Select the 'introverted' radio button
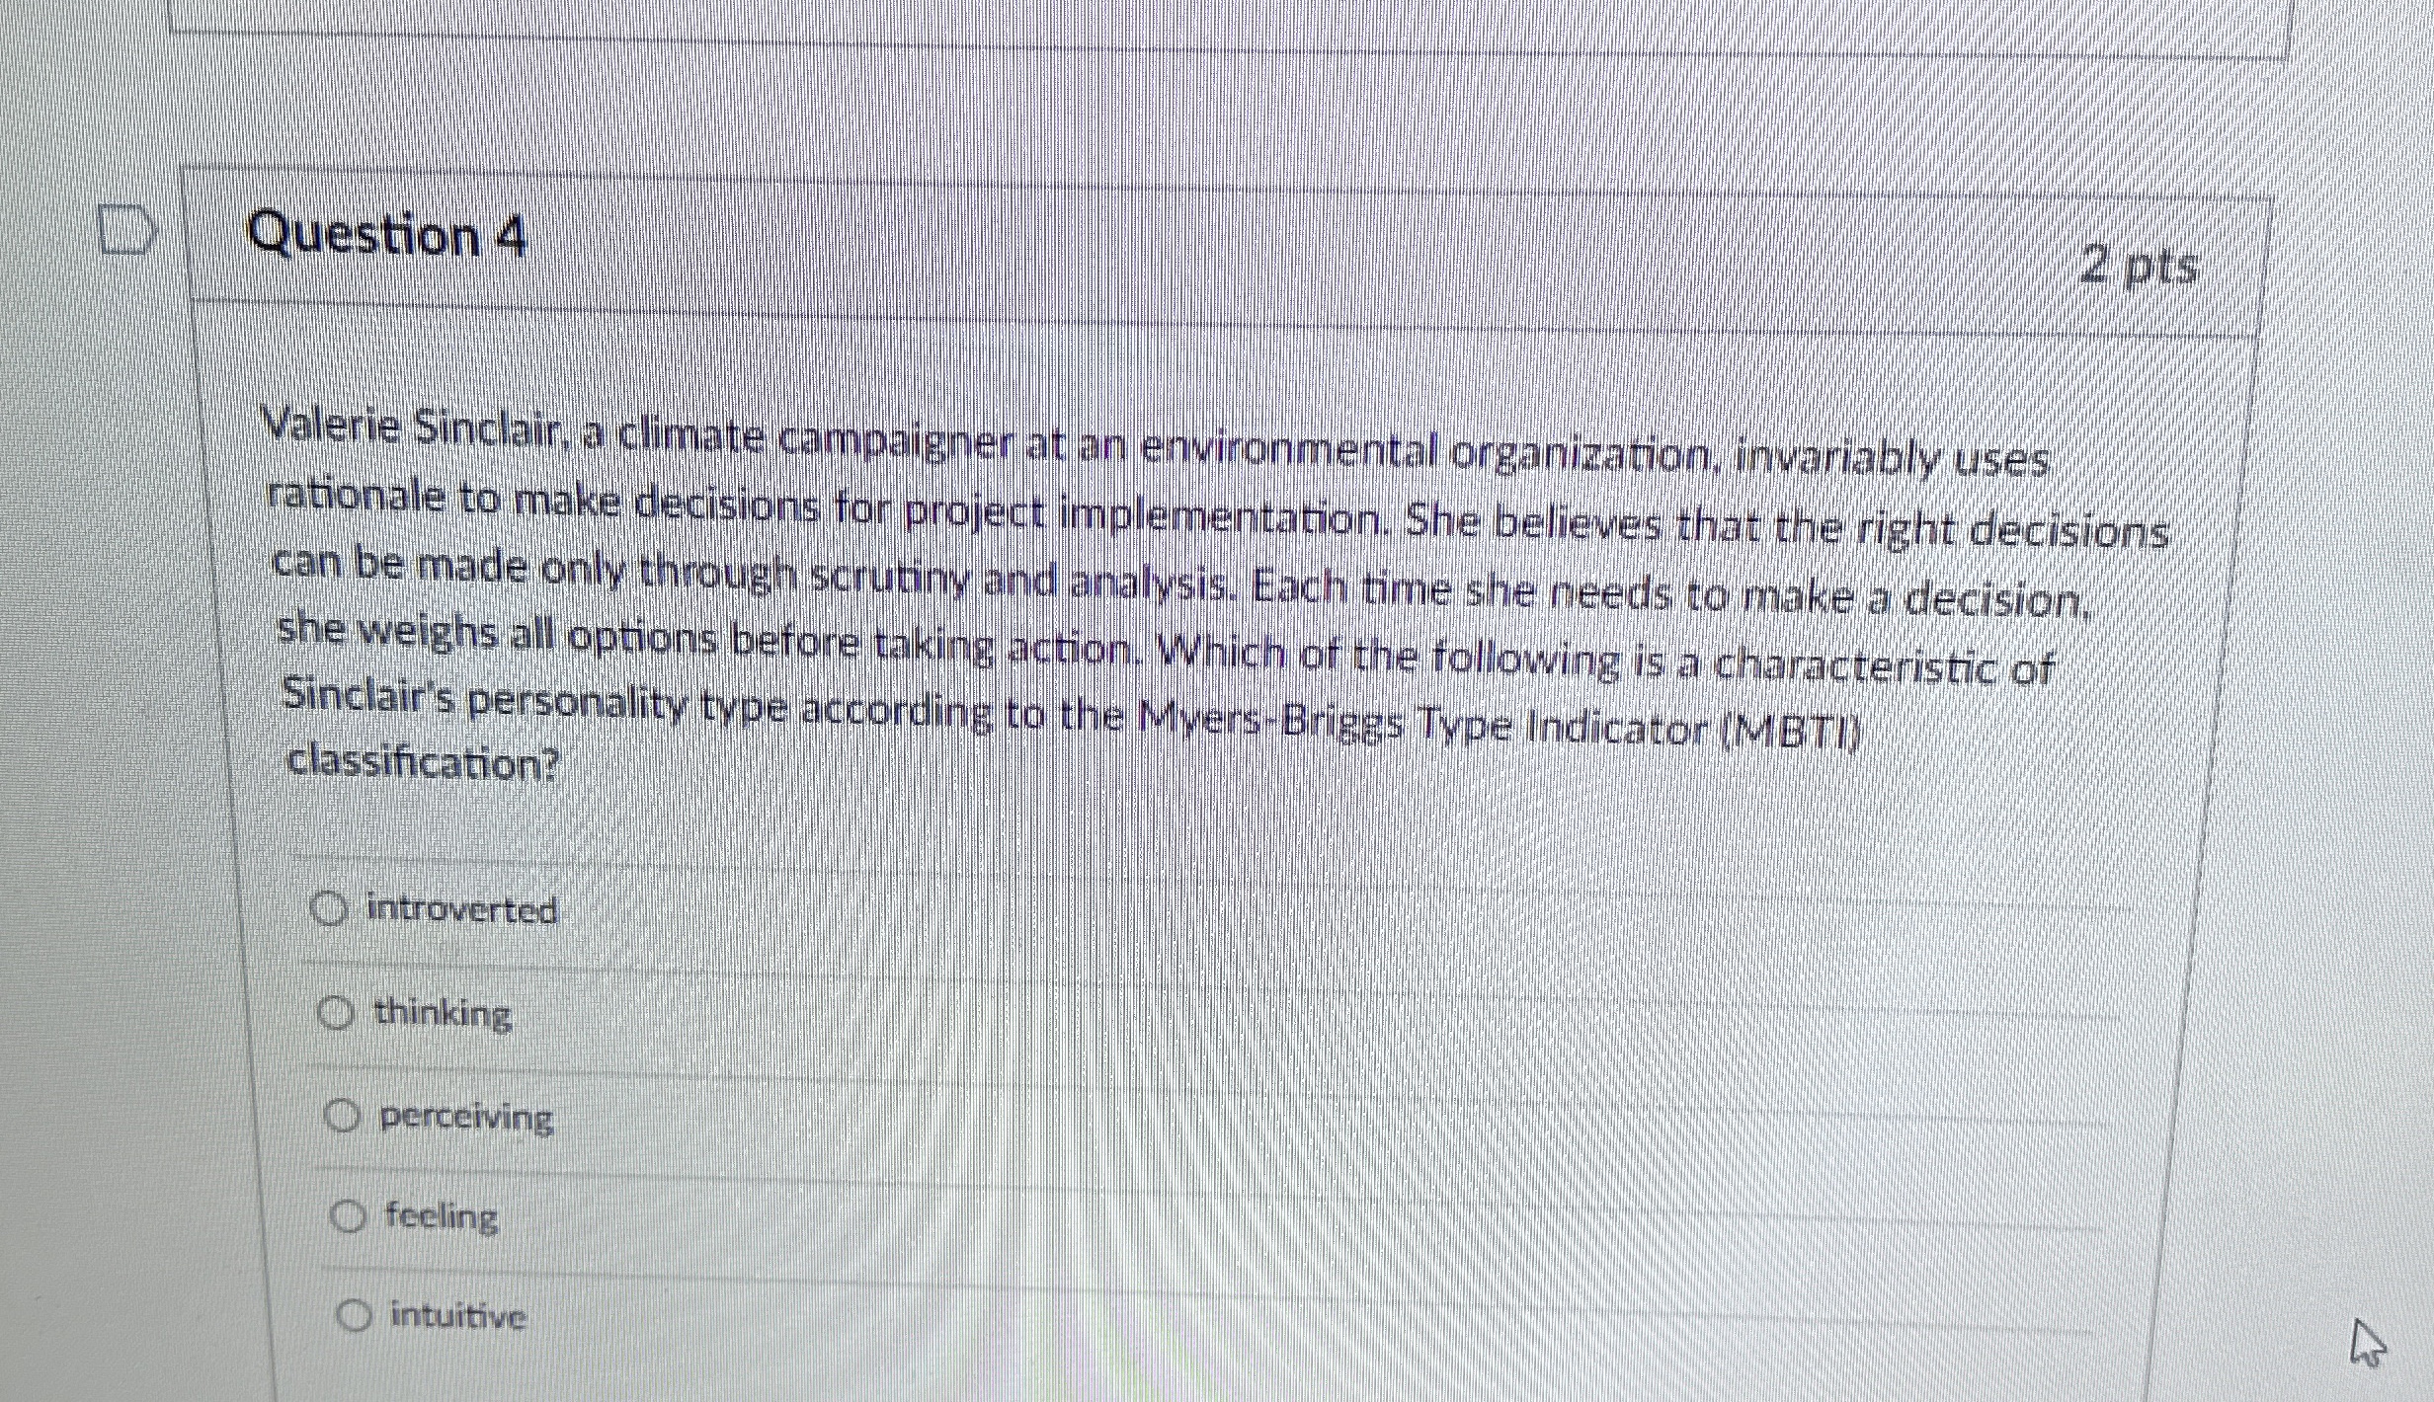 click(x=329, y=907)
